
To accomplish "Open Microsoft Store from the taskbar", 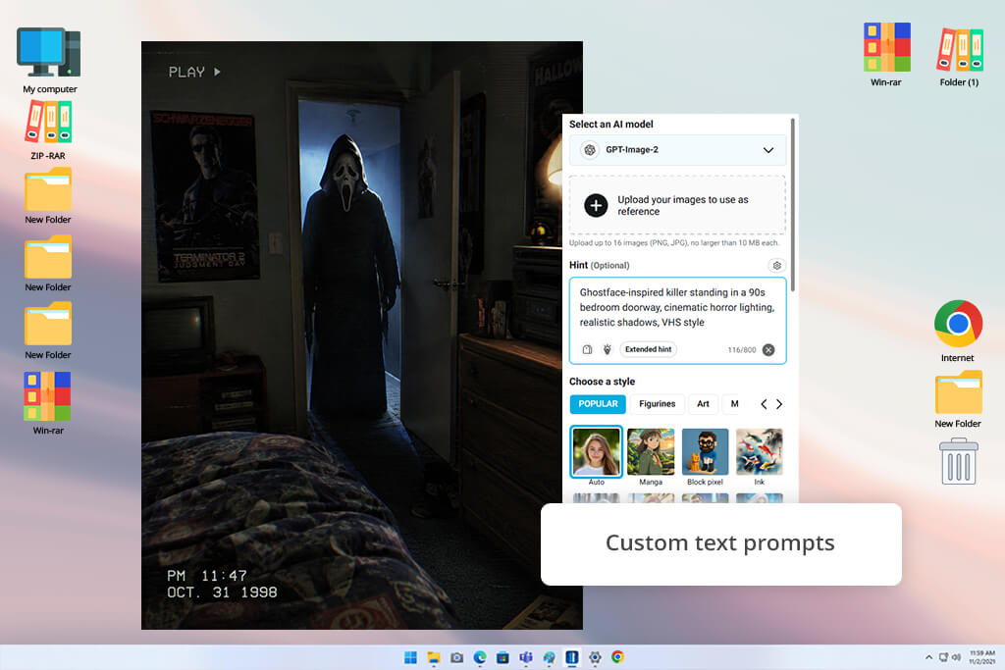I will click(503, 657).
